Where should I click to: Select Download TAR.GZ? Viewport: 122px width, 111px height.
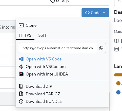point(43,94)
